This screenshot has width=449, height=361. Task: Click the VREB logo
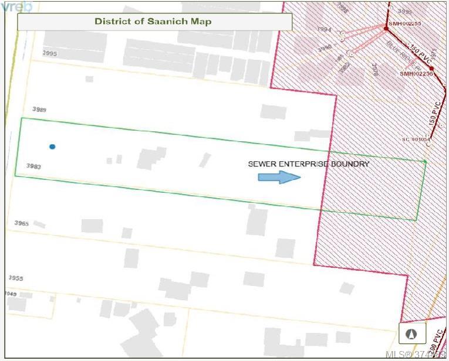tap(16, 8)
